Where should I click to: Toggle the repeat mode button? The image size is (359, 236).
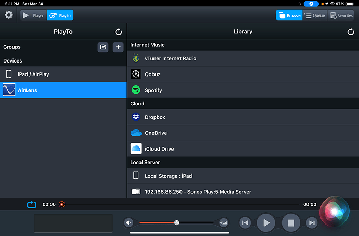32,204
